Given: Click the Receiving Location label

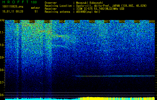Looking at the screenshot, I should (58, 6).
